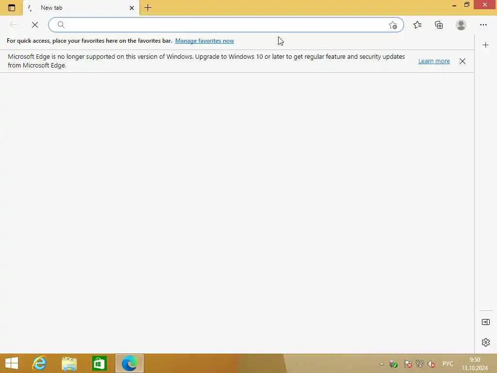Open Collections panel
This screenshot has height=373, width=497.
pyautogui.click(x=439, y=25)
